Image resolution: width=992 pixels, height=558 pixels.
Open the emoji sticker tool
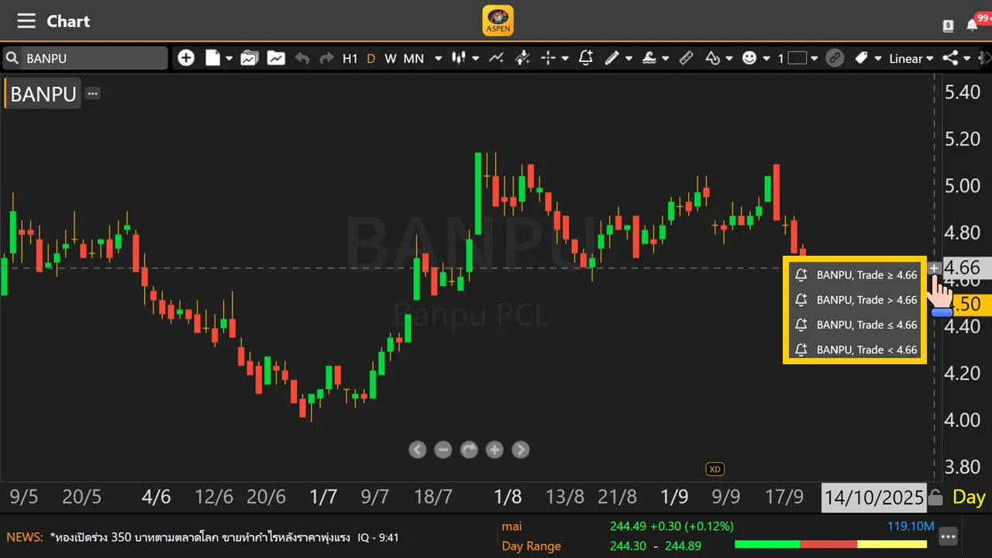749,58
